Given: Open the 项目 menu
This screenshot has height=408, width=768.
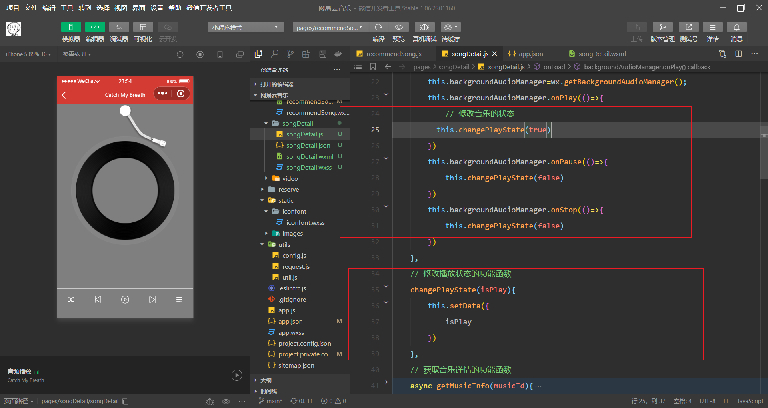Looking at the screenshot, I should click(x=13, y=8).
